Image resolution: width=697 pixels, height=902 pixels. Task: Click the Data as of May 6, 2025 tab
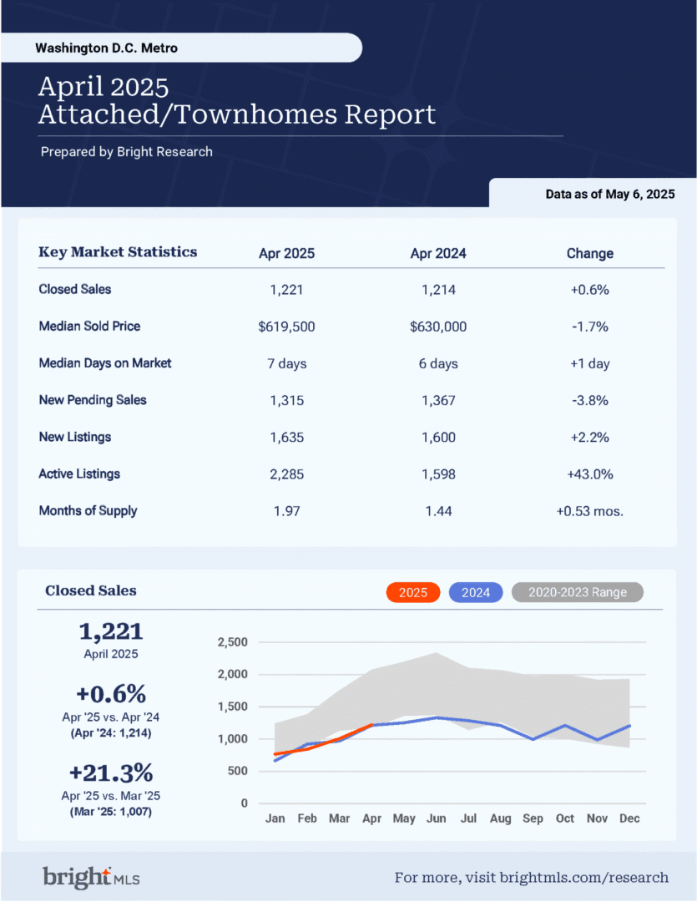click(x=610, y=195)
